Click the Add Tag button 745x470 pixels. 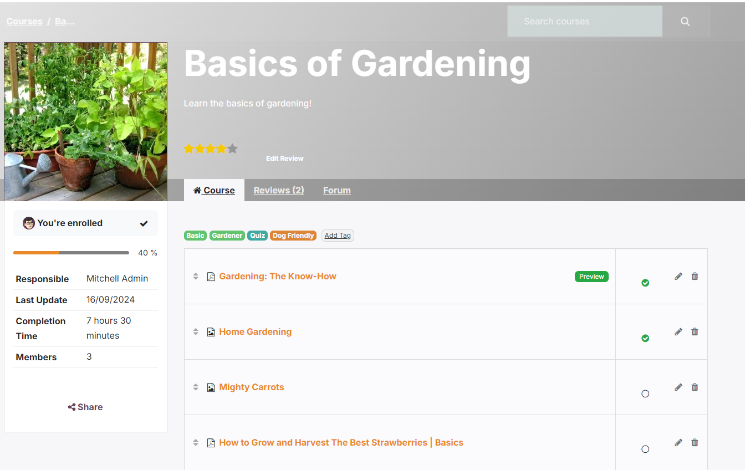coord(338,236)
